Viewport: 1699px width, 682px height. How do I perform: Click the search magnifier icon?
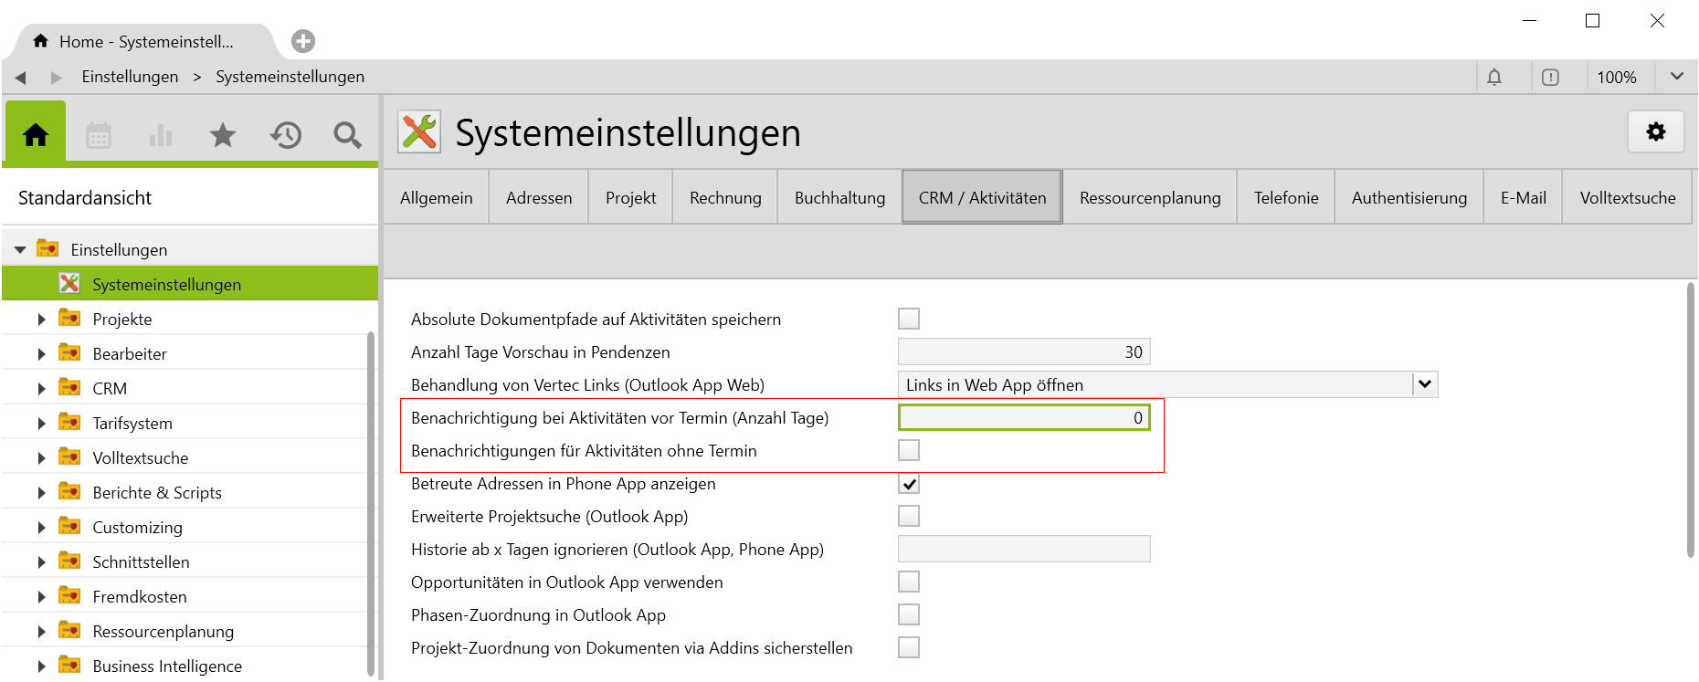click(x=347, y=136)
